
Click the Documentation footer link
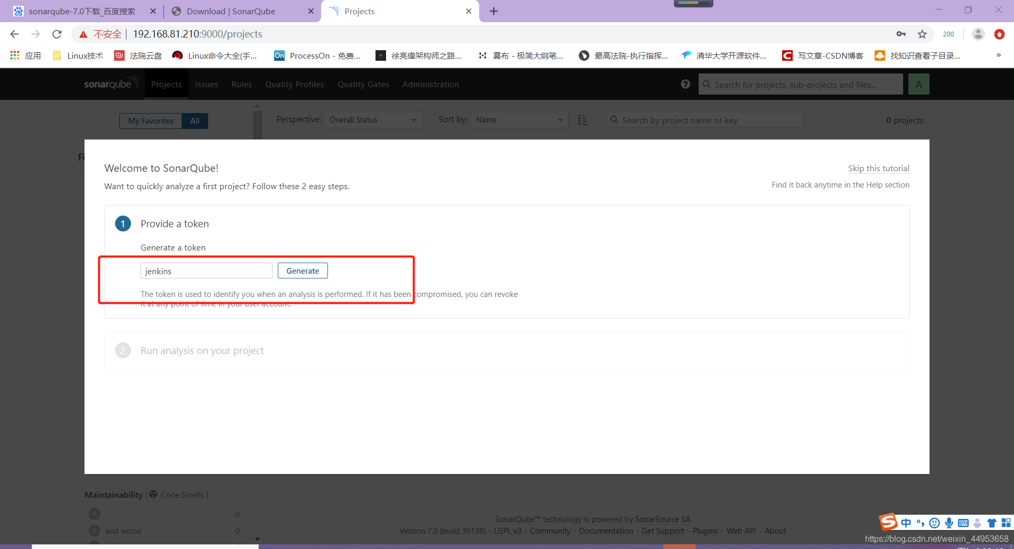tap(606, 531)
